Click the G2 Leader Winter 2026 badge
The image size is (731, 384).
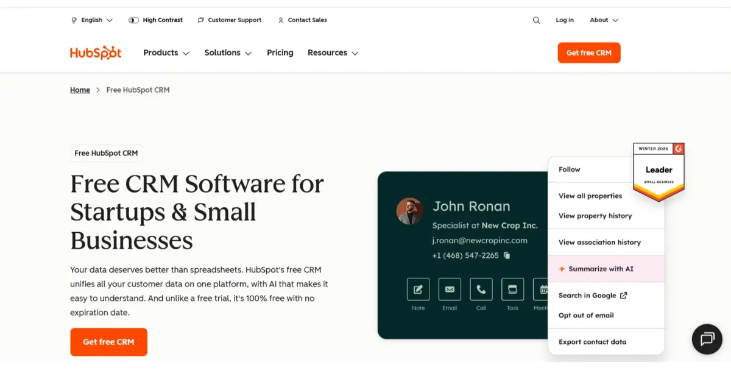[659, 172]
